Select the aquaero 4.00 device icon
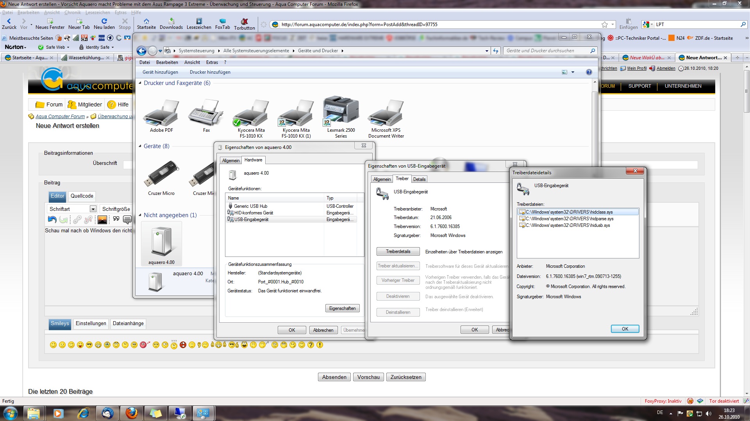Image resolution: width=750 pixels, height=421 pixels. point(161,242)
